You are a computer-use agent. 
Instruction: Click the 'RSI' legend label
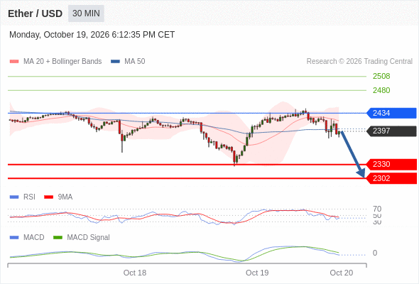click(29, 197)
